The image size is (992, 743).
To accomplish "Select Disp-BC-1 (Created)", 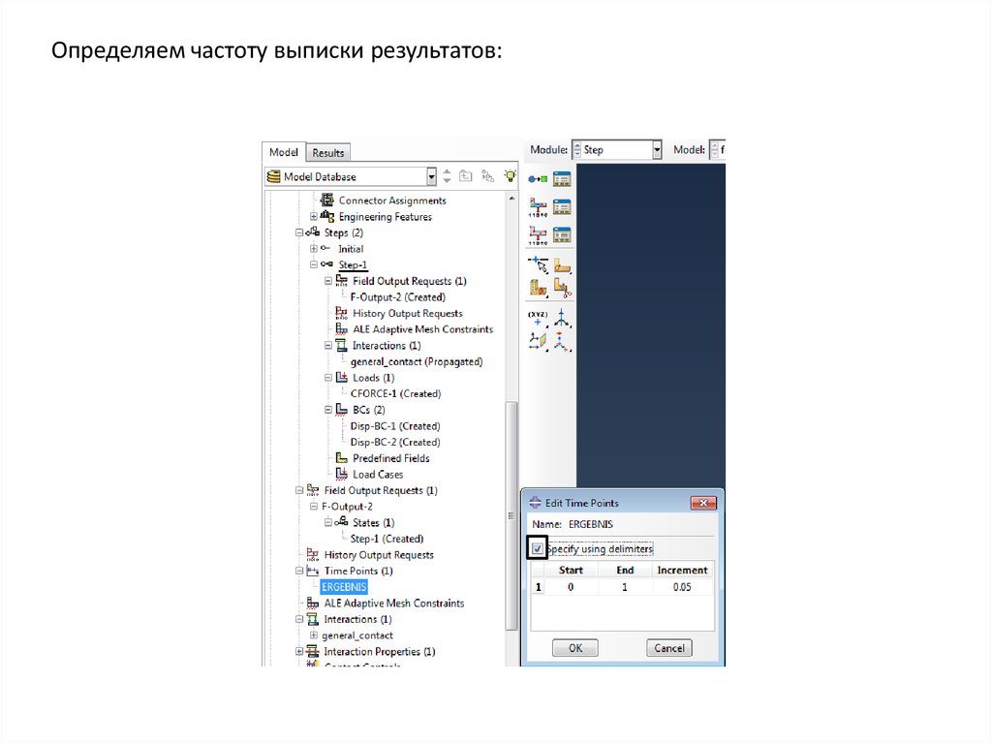I will [395, 426].
